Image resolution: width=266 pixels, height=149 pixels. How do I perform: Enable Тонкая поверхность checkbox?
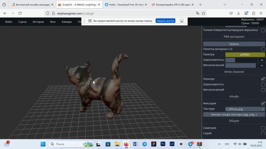coord(263,30)
